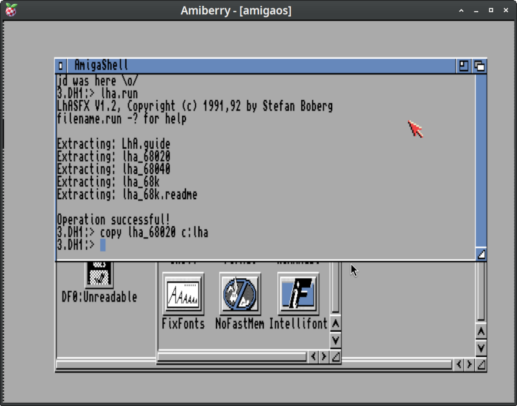The height and width of the screenshot is (406, 517).
Task: Click up arrow in inner drawer window
Action: tap(335, 324)
